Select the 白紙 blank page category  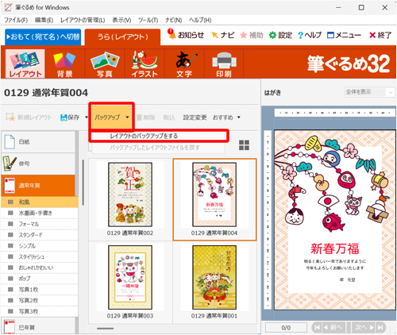(38, 142)
